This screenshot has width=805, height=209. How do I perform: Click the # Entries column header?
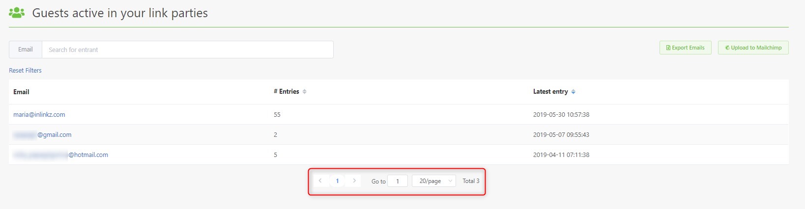(x=287, y=92)
